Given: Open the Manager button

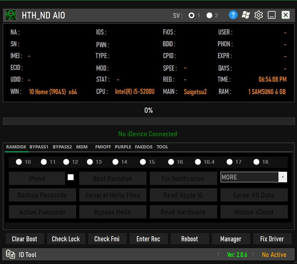Looking at the screenshot, I should pyautogui.click(x=231, y=239).
